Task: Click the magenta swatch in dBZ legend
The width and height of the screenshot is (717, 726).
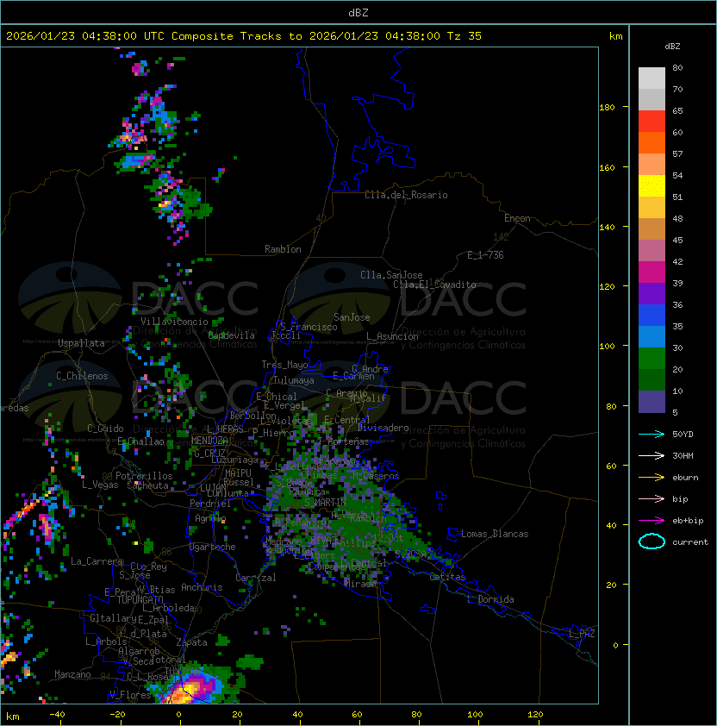Action: tap(652, 272)
